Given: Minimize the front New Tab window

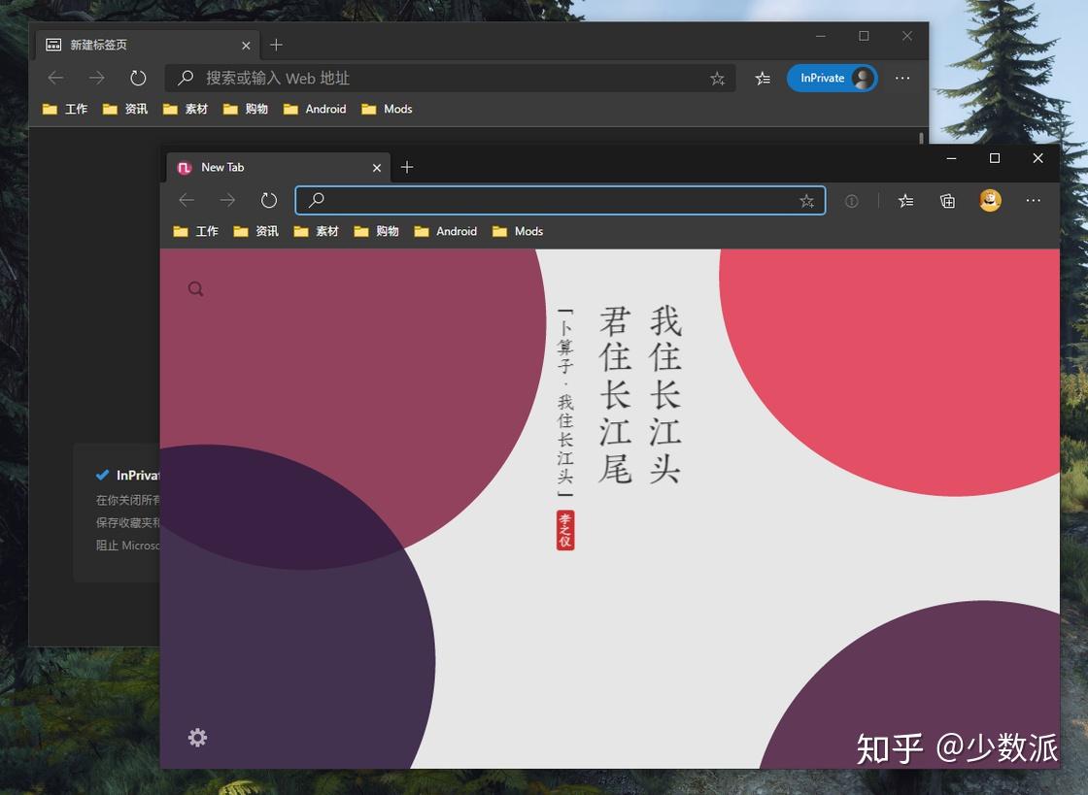Looking at the screenshot, I should coord(951,159).
